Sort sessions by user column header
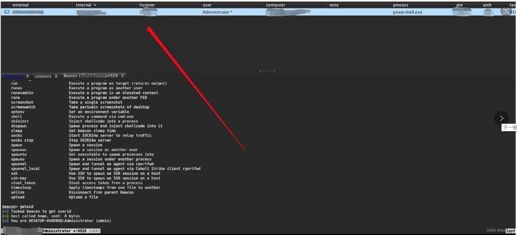Image resolution: width=517 pixels, height=235 pixels. 207,5
